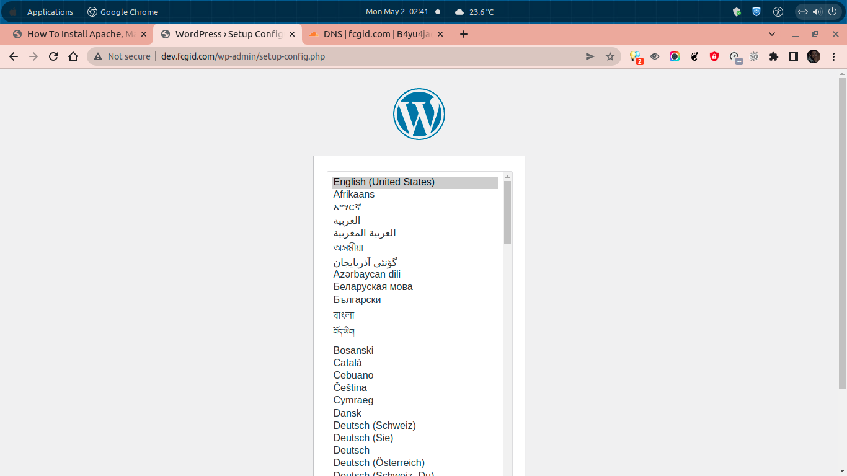Go back with the browser back arrow
Viewport: 847px width, 476px height.
coord(14,56)
